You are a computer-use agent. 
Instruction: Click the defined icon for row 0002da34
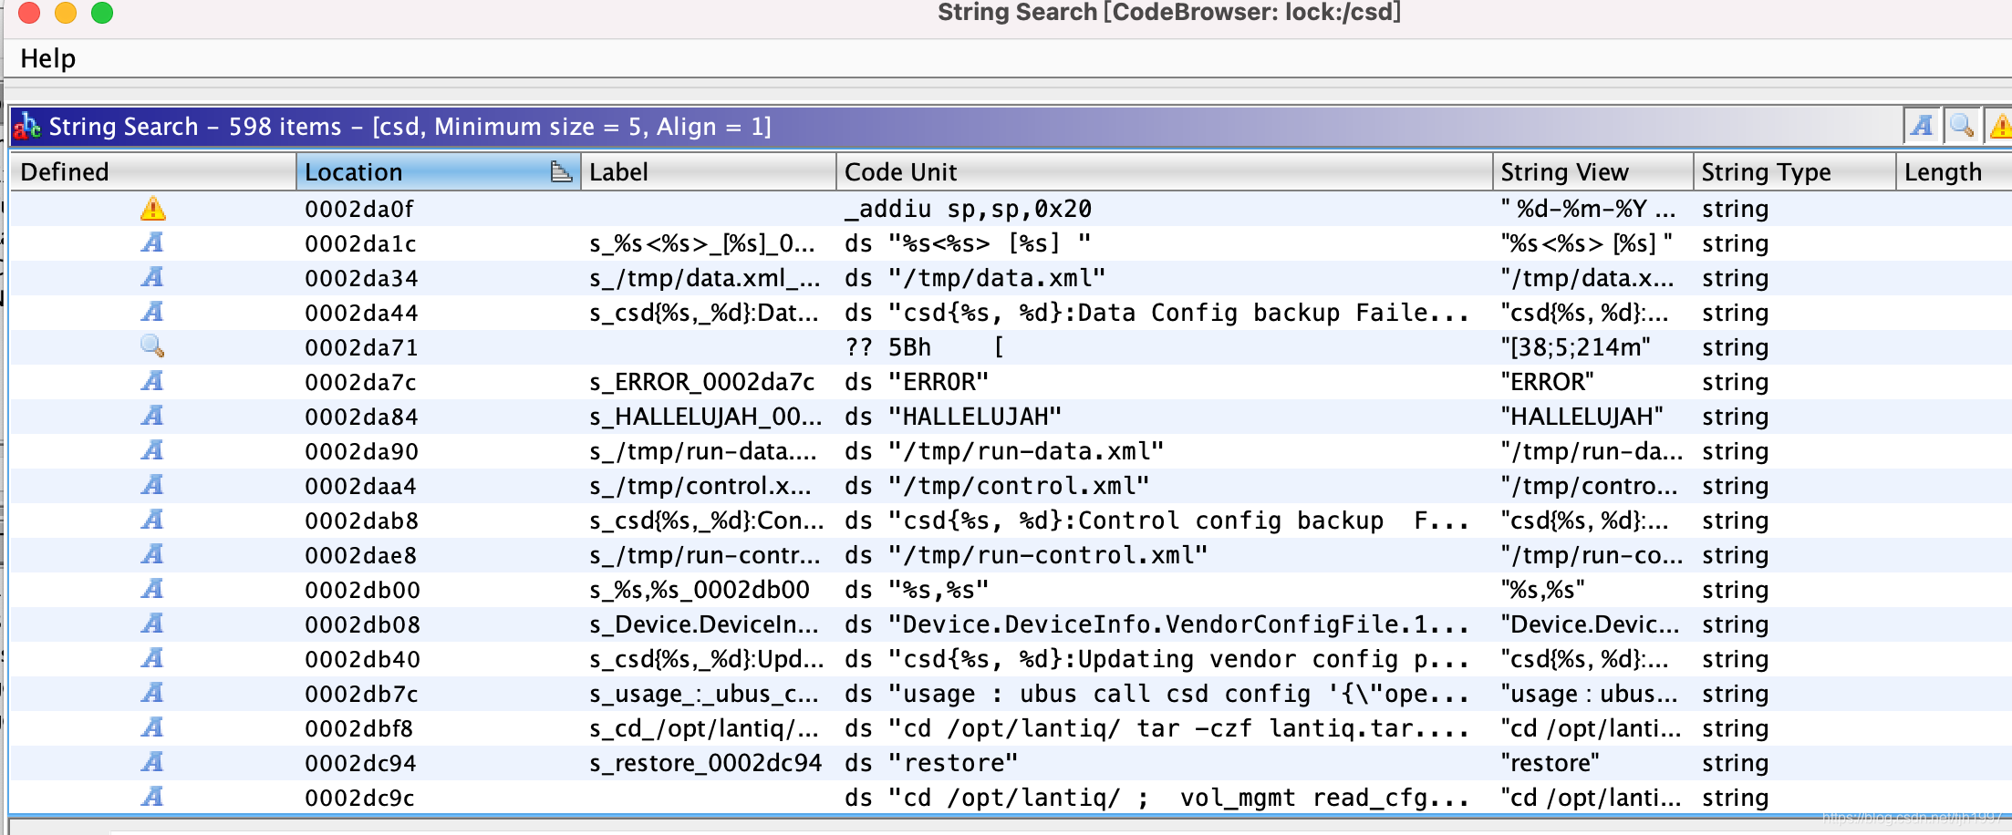tap(152, 277)
